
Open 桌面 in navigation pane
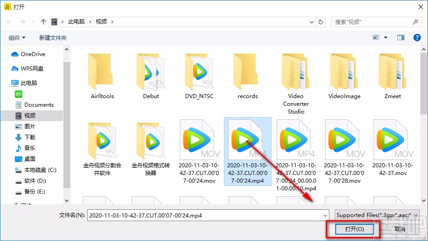(x=25, y=159)
